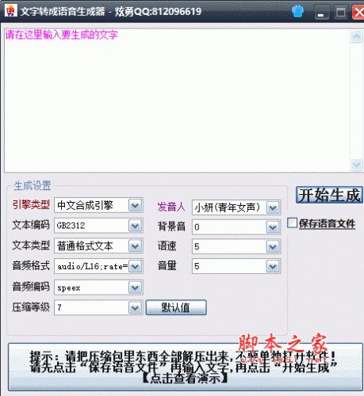Enable the 保存语音文件 checkbox

tap(293, 223)
